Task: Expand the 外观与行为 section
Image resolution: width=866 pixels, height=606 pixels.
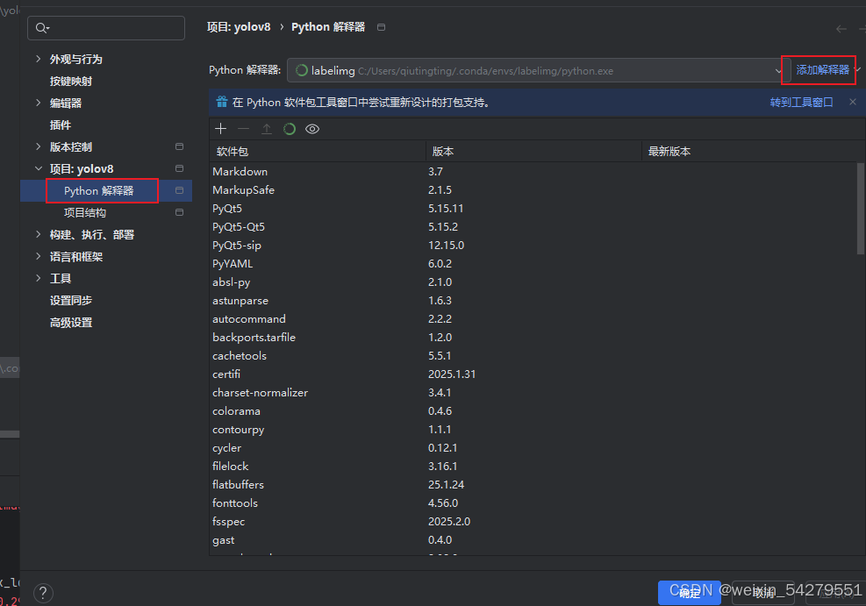Action: [x=38, y=59]
